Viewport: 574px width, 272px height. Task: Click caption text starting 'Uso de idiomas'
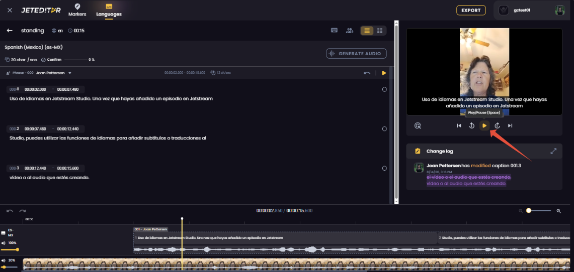pos(111,98)
